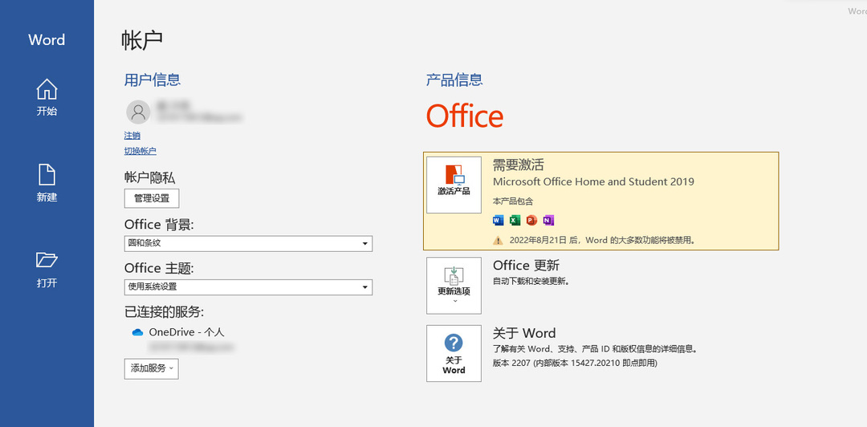The height and width of the screenshot is (427, 867).
Task: Click the Office logo text
Action: coord(465,116)
